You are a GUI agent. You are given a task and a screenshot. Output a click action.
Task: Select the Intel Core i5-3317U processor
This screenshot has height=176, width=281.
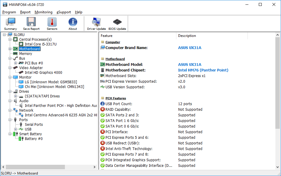tap(41, 44)
